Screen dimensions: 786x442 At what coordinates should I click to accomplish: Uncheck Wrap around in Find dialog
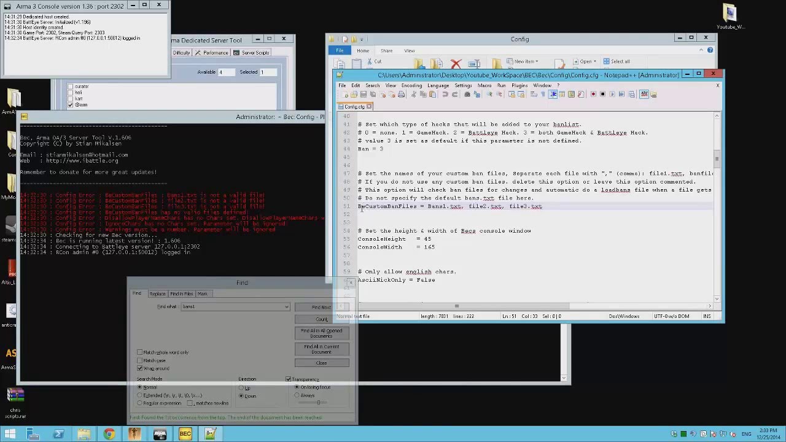coord(140,368)
